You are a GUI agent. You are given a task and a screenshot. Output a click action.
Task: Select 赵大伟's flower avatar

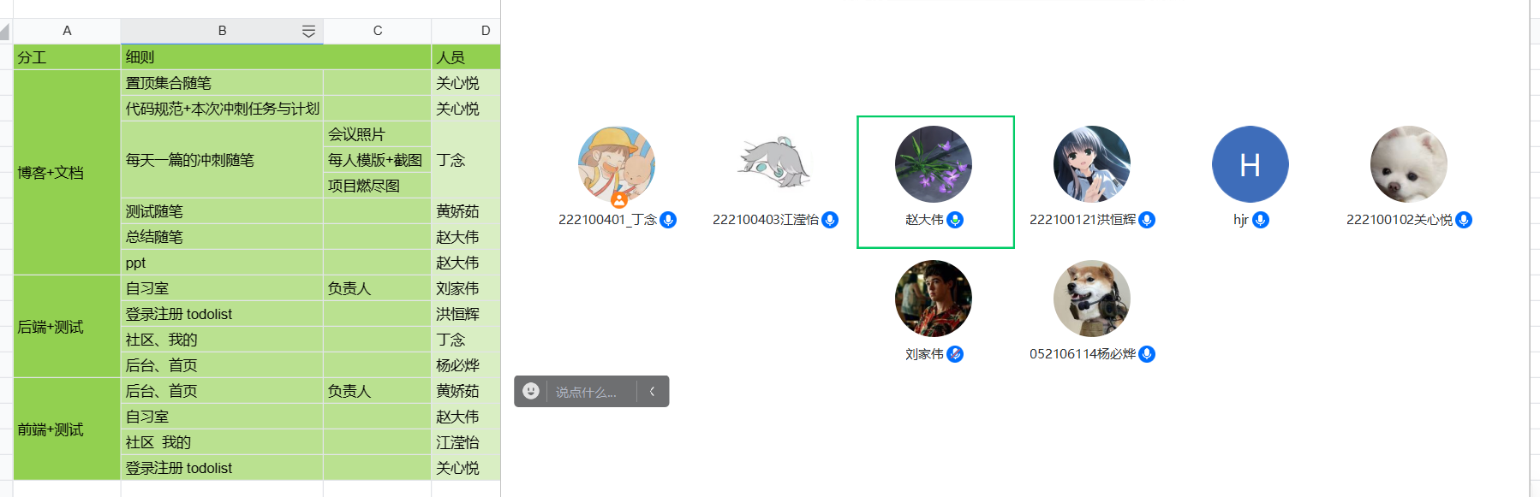point(933,164)
